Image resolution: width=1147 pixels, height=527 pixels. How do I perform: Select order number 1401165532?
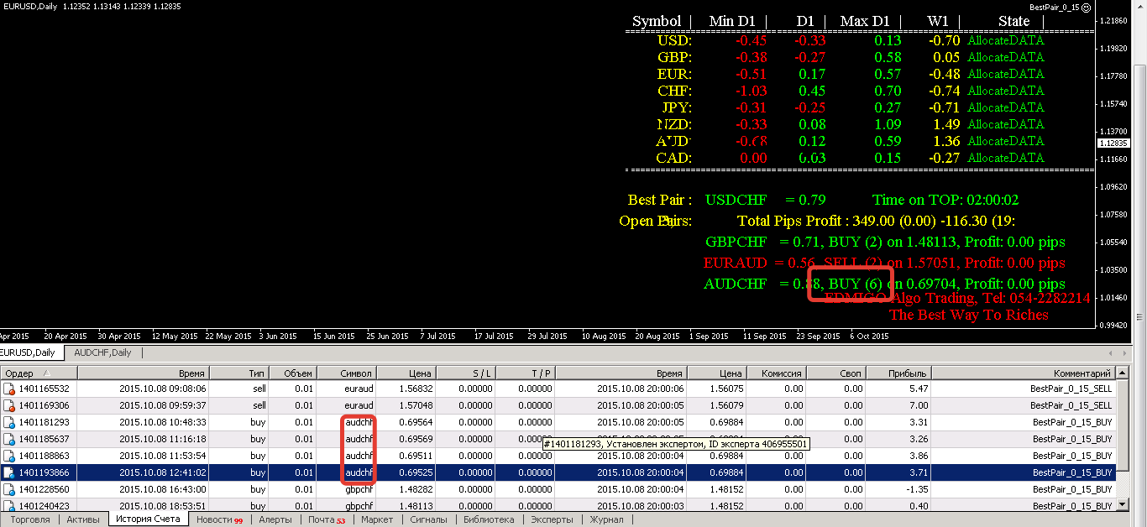pos(44,389)
